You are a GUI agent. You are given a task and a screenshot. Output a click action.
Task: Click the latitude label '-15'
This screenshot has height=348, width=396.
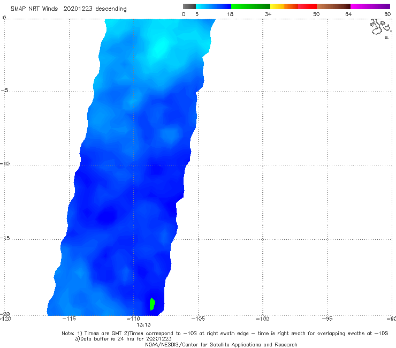(5, 238)
